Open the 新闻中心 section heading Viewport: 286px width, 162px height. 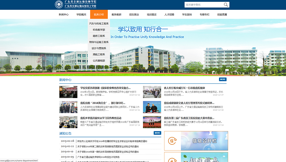click(65, 80)
